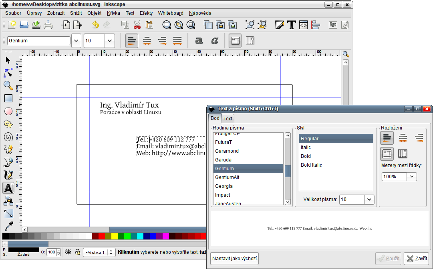
Task: Toggle justify text alignment in toolbar
Action: pyautogui.click(x=177, y=41)
